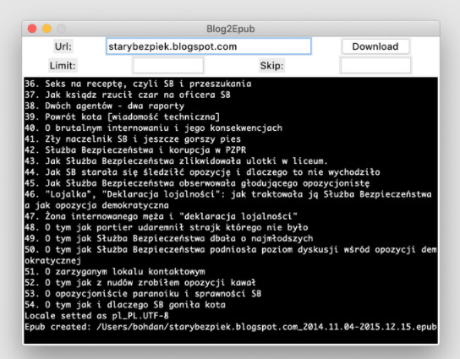Select line 49 about dbała o najmłodszych
The image size is (460, 359).
click(169, 238)
